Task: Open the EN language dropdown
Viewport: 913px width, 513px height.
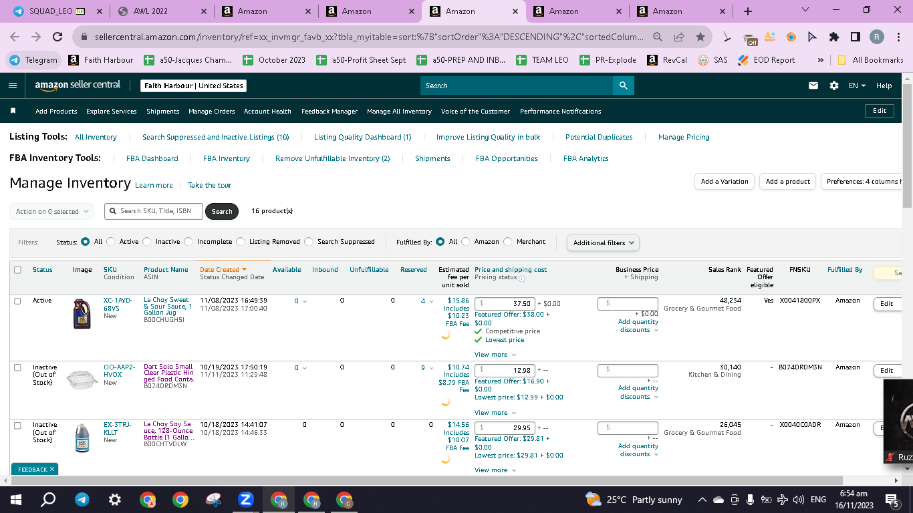Action: (x=857, y=85)
